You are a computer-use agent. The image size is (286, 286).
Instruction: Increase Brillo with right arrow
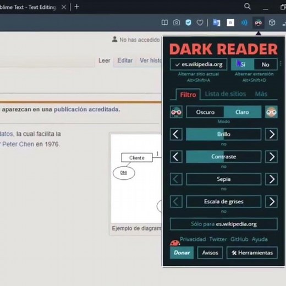[271, 134]
